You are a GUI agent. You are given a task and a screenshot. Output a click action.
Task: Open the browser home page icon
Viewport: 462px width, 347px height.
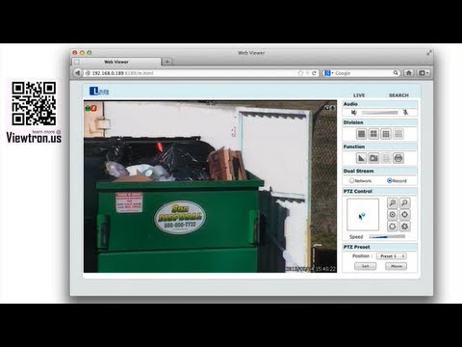click(x=409, y=73)
